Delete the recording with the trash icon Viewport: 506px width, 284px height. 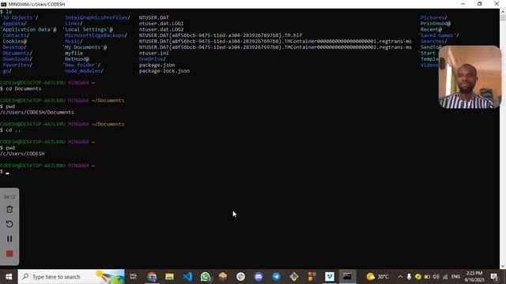pyautogui.click(x=9, y=210)
